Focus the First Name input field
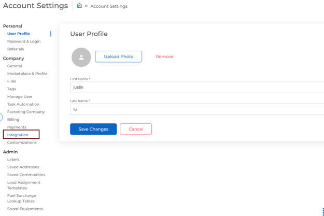This screenshot has height=216, width=324. tap(197, 88)
